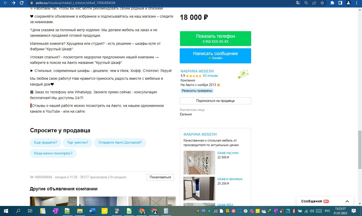
Task: Ask the seller 'Ещё продаёте?'
Action: pyautogui.click(x=46, y=143)
